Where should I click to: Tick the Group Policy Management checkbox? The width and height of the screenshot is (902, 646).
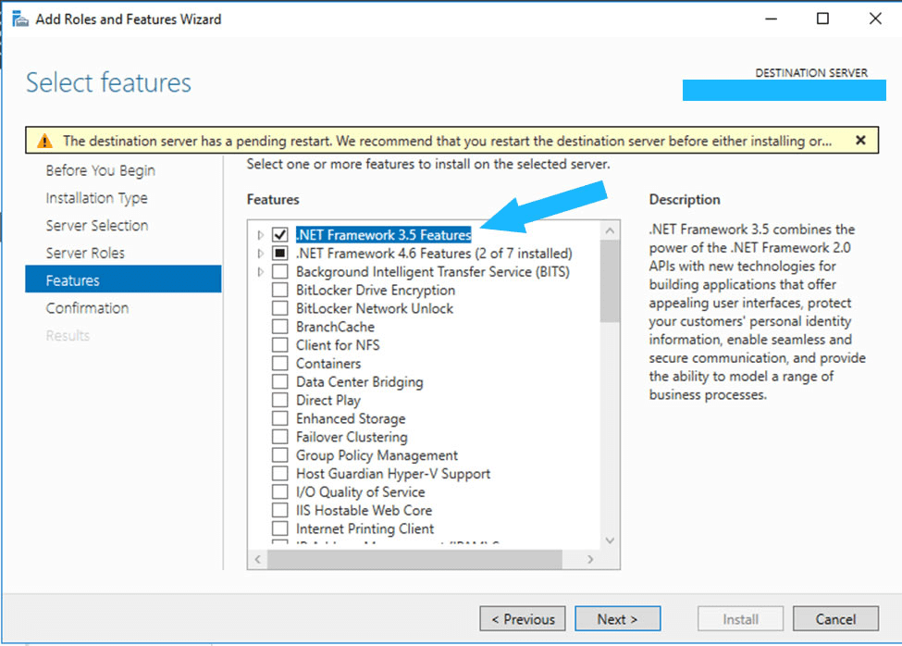[279, 455]
